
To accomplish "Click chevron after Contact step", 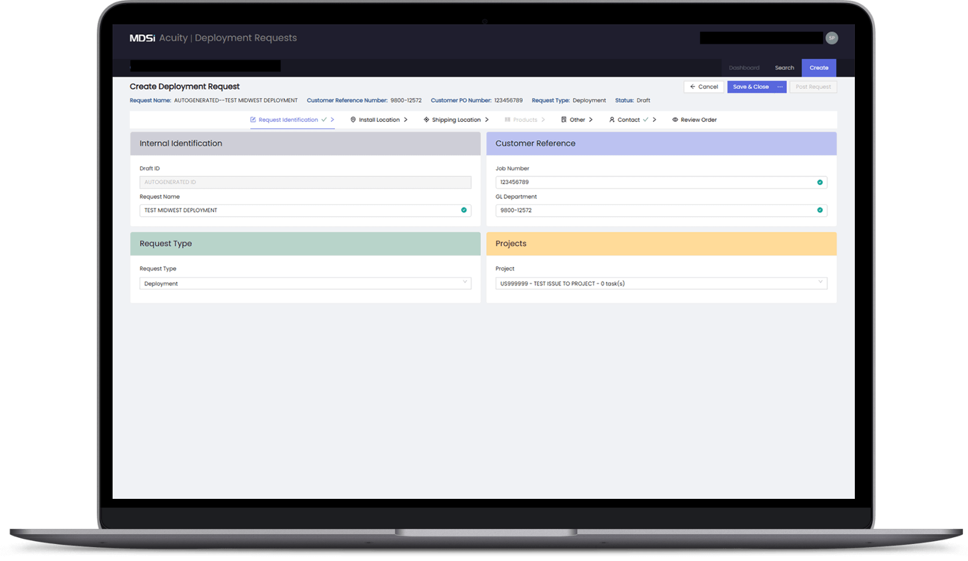I will (x=655, y=120).
